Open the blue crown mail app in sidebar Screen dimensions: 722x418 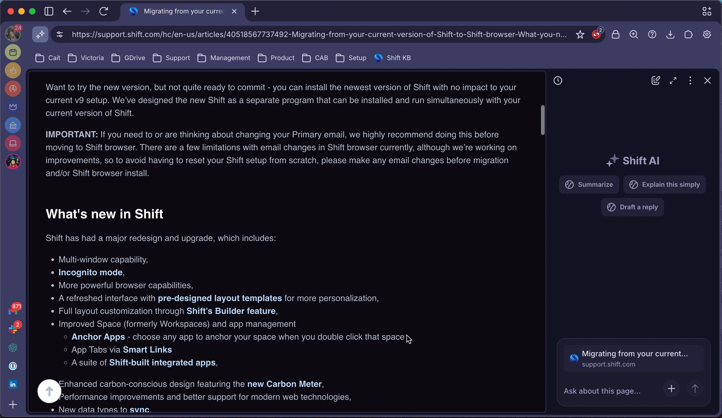click(13, 107)
